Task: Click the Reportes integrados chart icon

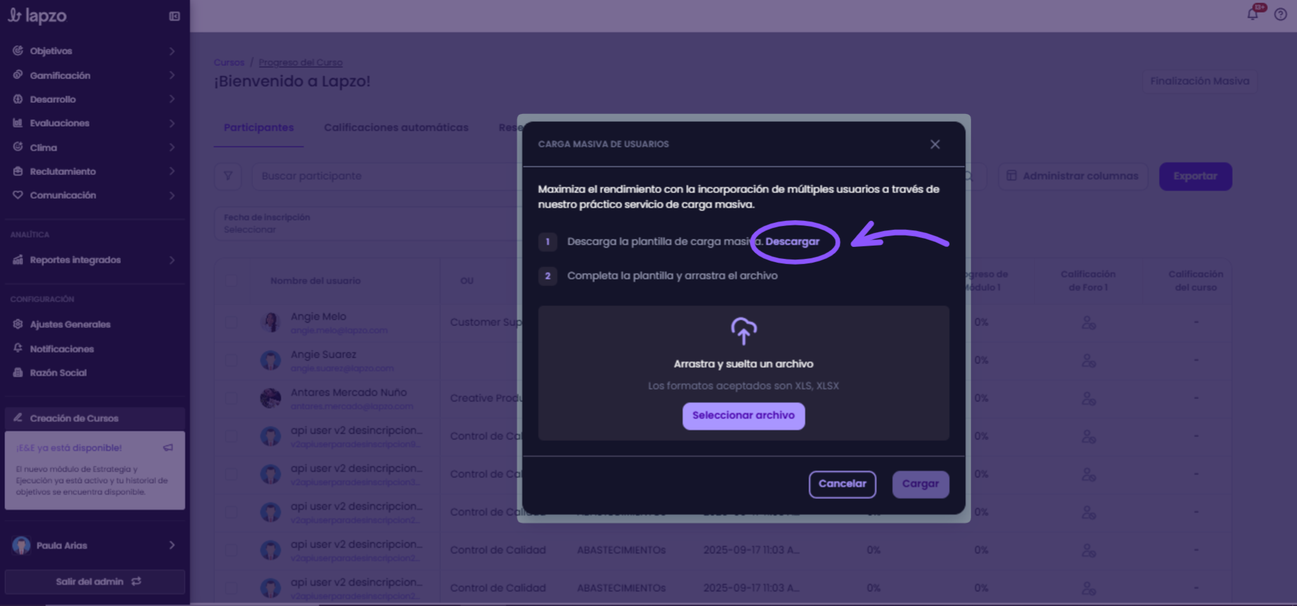Action: (x=18, y=260)
